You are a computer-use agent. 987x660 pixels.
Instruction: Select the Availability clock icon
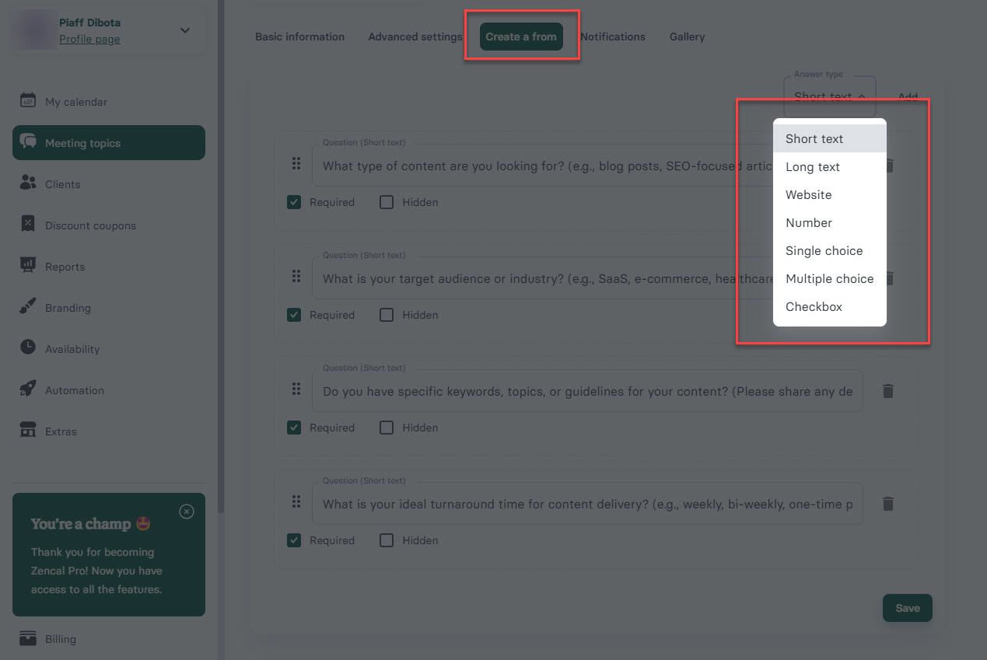[28, 349]
